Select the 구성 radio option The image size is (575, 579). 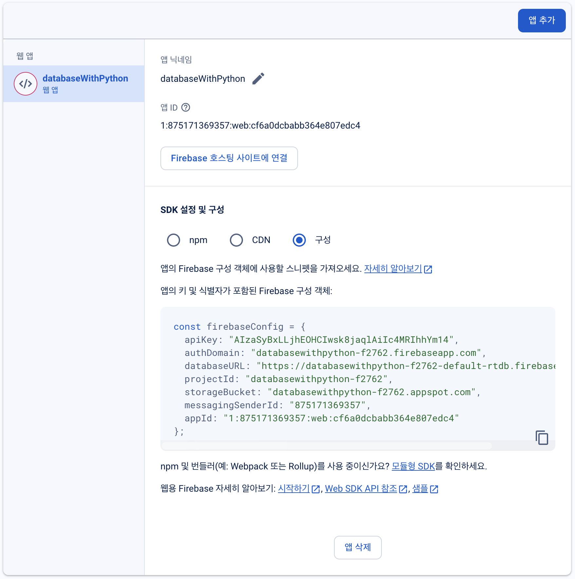point(299,240)
